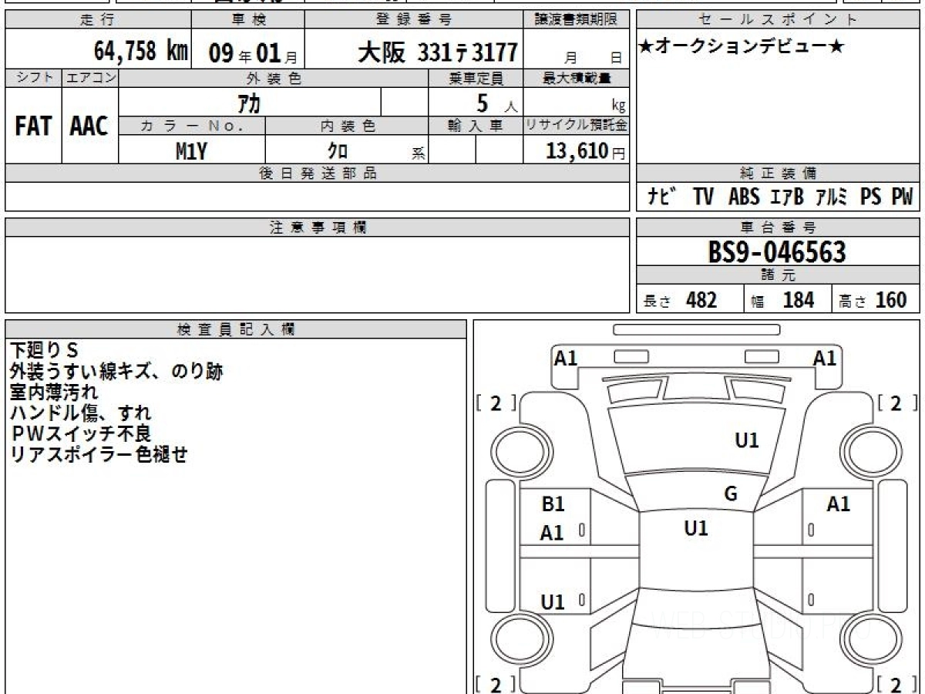The height and width of the screenshot is (694, 925).
Task: Select the PW equipment entry
Action: pos(902,197)
